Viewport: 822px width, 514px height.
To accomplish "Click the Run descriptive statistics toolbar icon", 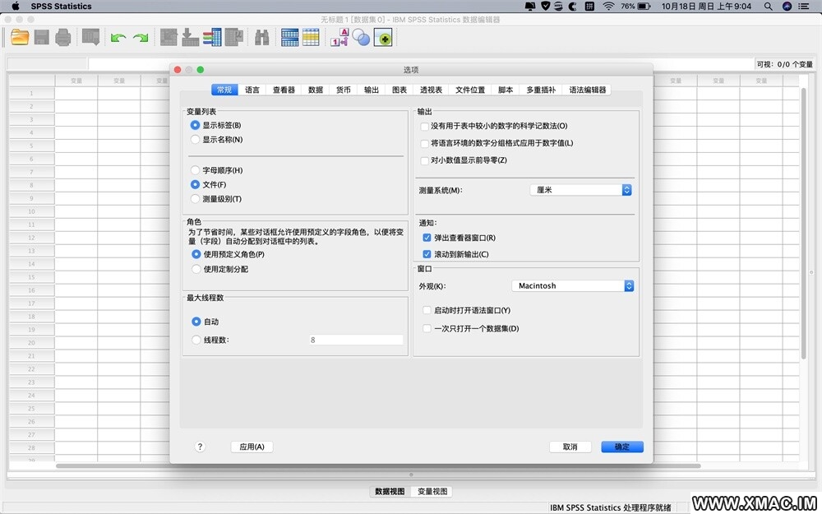I will 233,37.
